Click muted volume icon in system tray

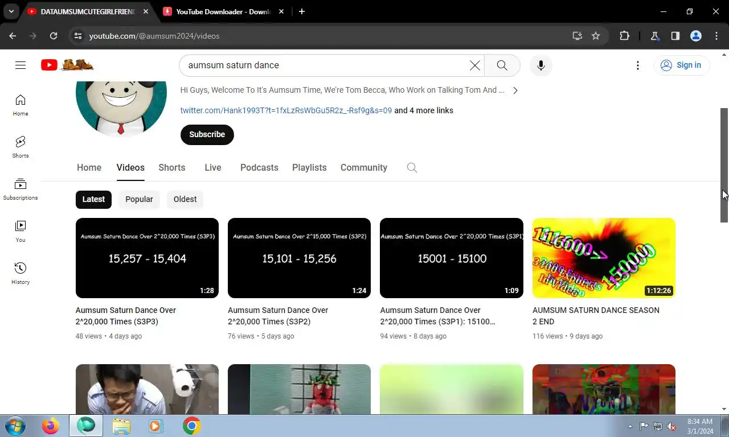tap(671, 426)
